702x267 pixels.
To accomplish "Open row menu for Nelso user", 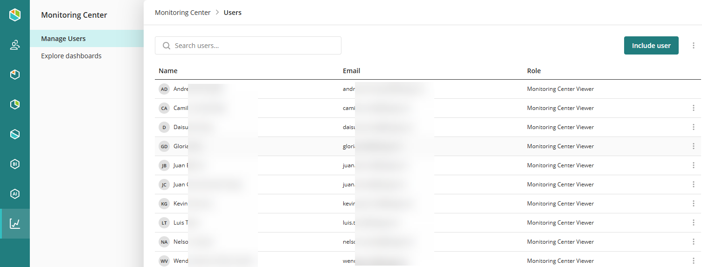I will [693, 242].
